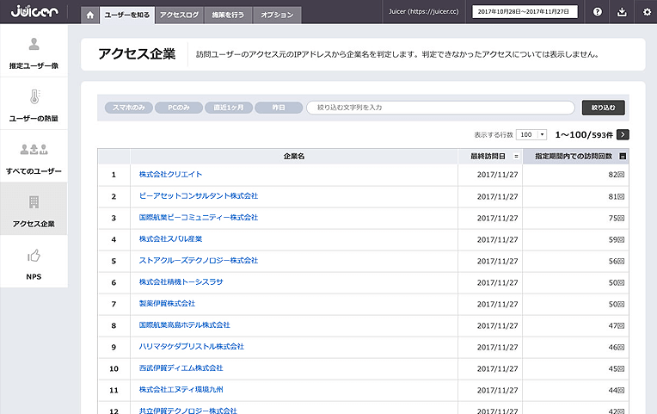Toggle the 昨日 filter
657x414 pixels.
tap(279, 108)
